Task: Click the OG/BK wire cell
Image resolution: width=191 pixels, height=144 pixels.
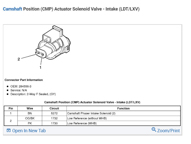Action: 30,118
